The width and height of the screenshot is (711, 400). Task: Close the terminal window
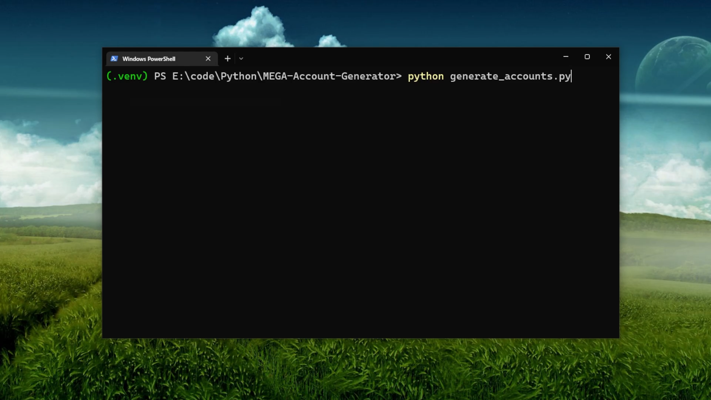coord(608,57)
